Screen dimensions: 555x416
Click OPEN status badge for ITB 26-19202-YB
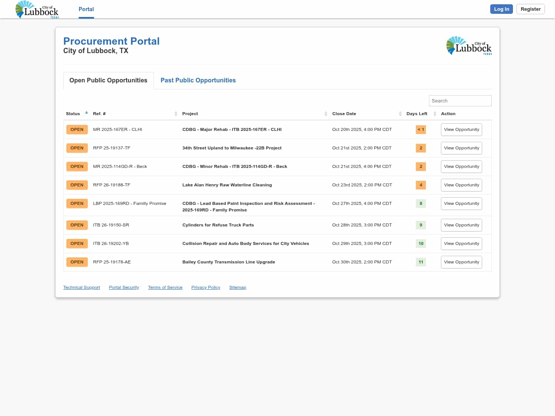click(x=77, y=244)
